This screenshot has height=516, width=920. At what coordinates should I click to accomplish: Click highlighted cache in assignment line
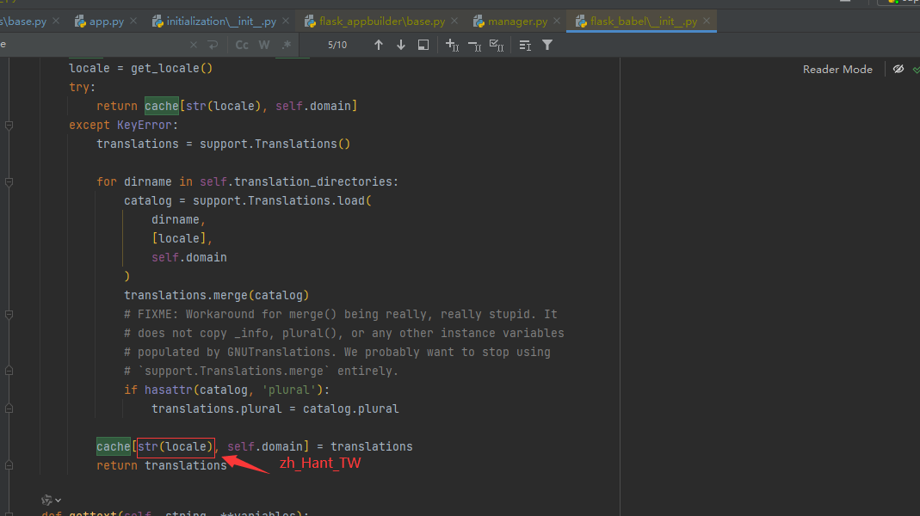click(114, 447)
